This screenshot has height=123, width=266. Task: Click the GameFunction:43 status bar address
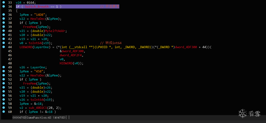[x=39, y=117]
